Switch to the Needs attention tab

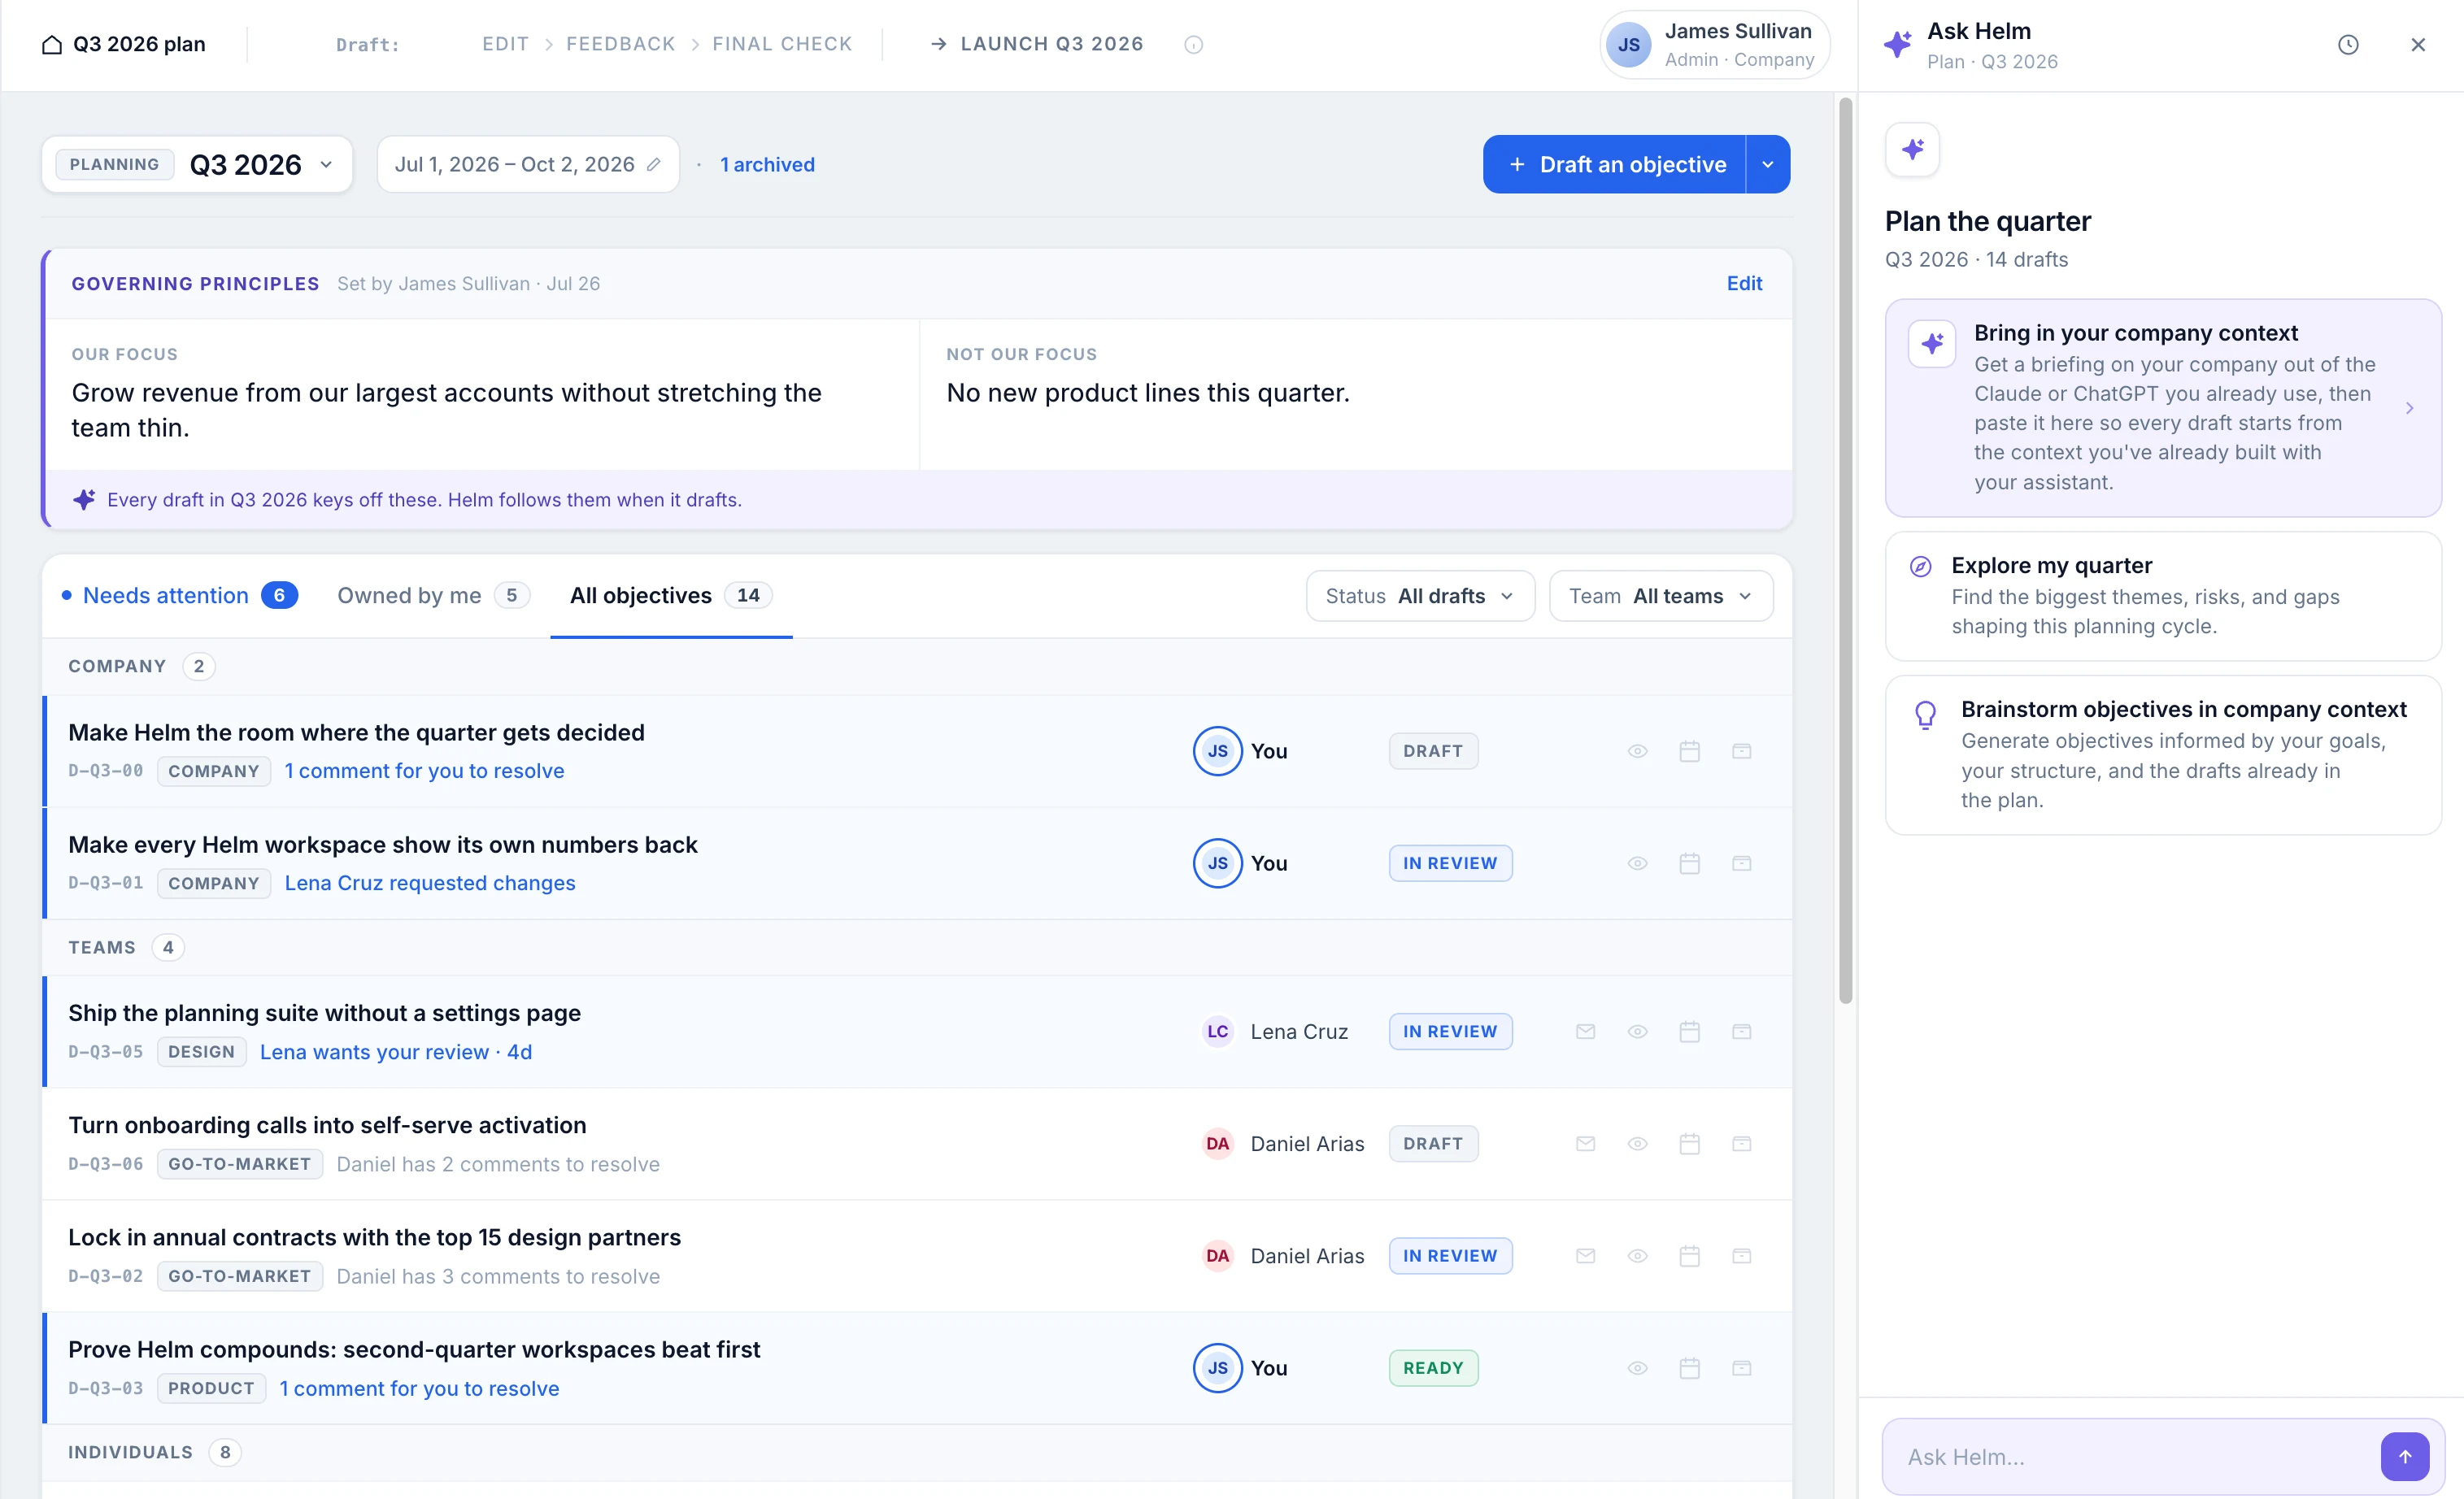point(180,596)
